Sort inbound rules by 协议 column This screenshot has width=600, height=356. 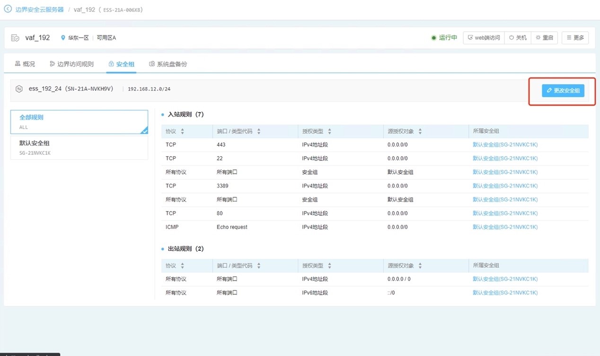(x=182, y=131)
